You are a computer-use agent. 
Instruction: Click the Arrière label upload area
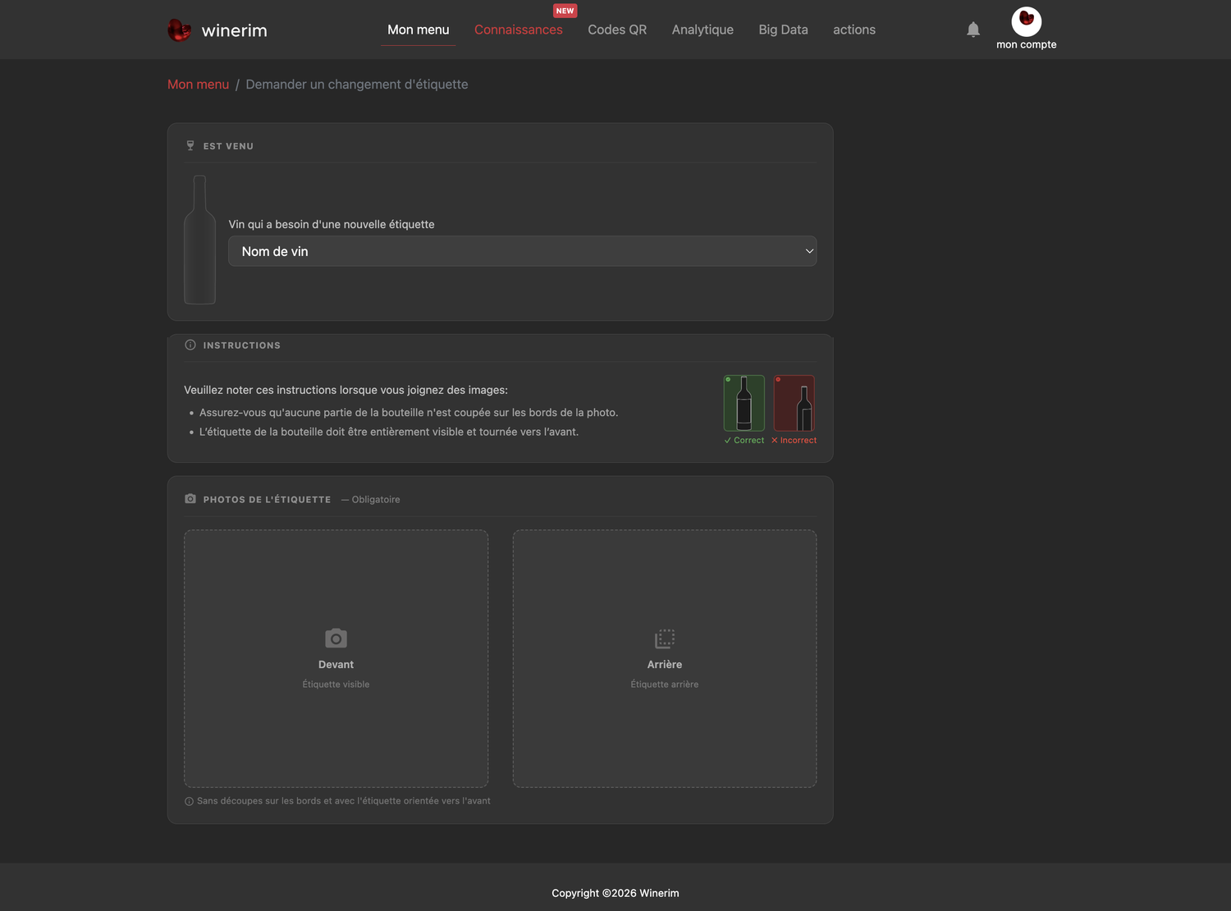(x=665, y=658)
